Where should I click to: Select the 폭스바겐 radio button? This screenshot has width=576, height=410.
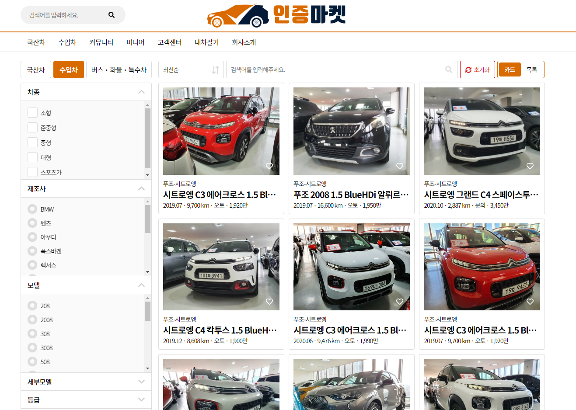[x=32, y=251]
